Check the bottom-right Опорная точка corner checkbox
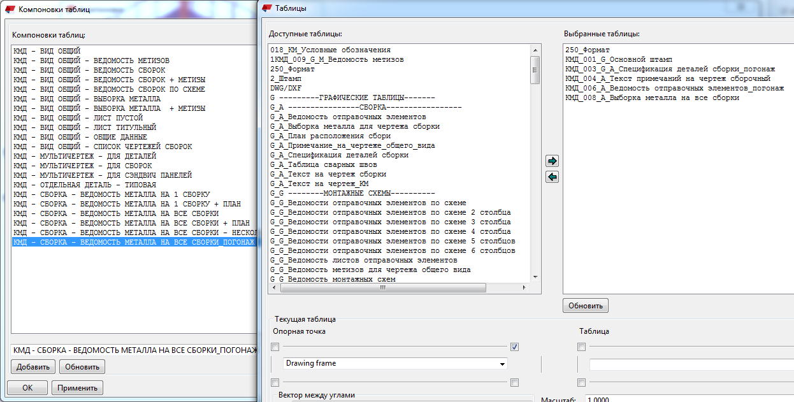This screenshot has width=794, height=402. tap(514, 382)
